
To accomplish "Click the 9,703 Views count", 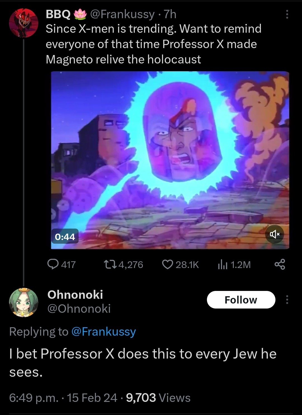I will (x=158, y=397).
